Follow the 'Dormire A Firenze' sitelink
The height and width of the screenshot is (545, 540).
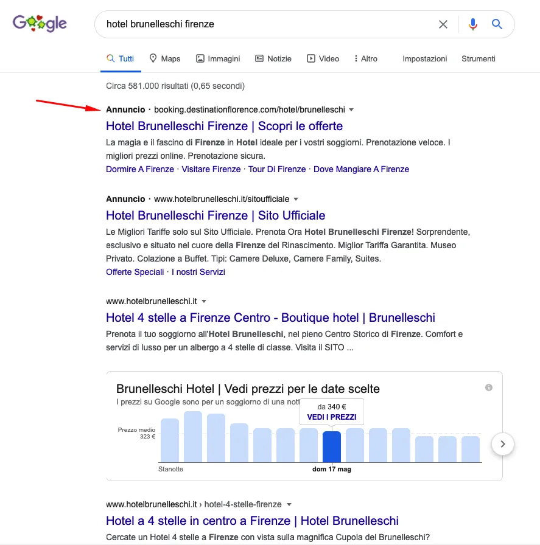pos(140,169)
